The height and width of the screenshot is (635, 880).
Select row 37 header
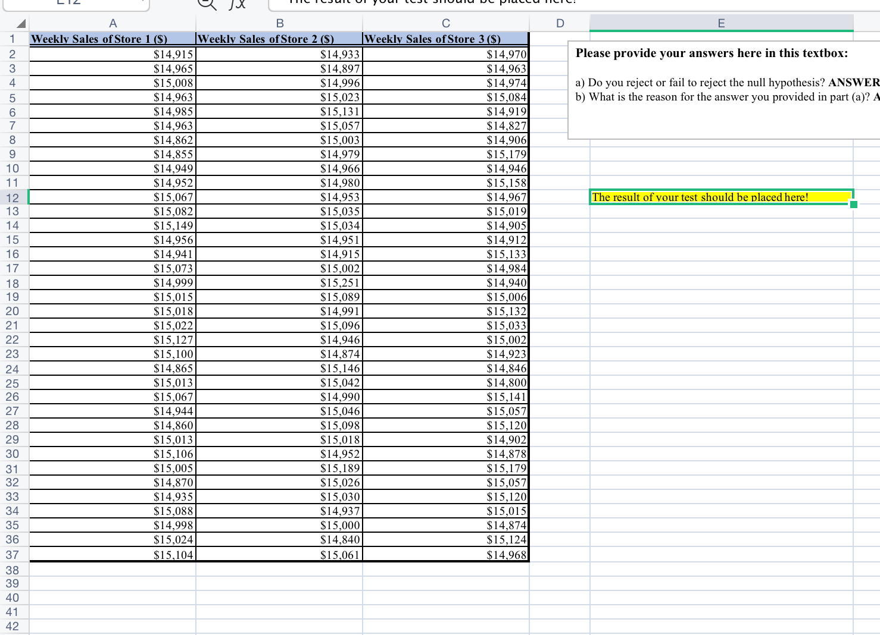(12, 554)
